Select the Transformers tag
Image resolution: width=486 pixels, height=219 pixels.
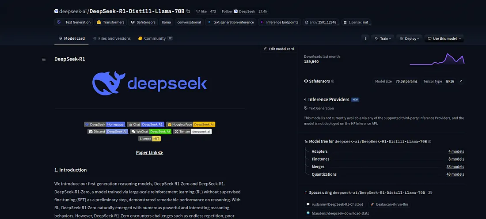[x=110, y=23]
